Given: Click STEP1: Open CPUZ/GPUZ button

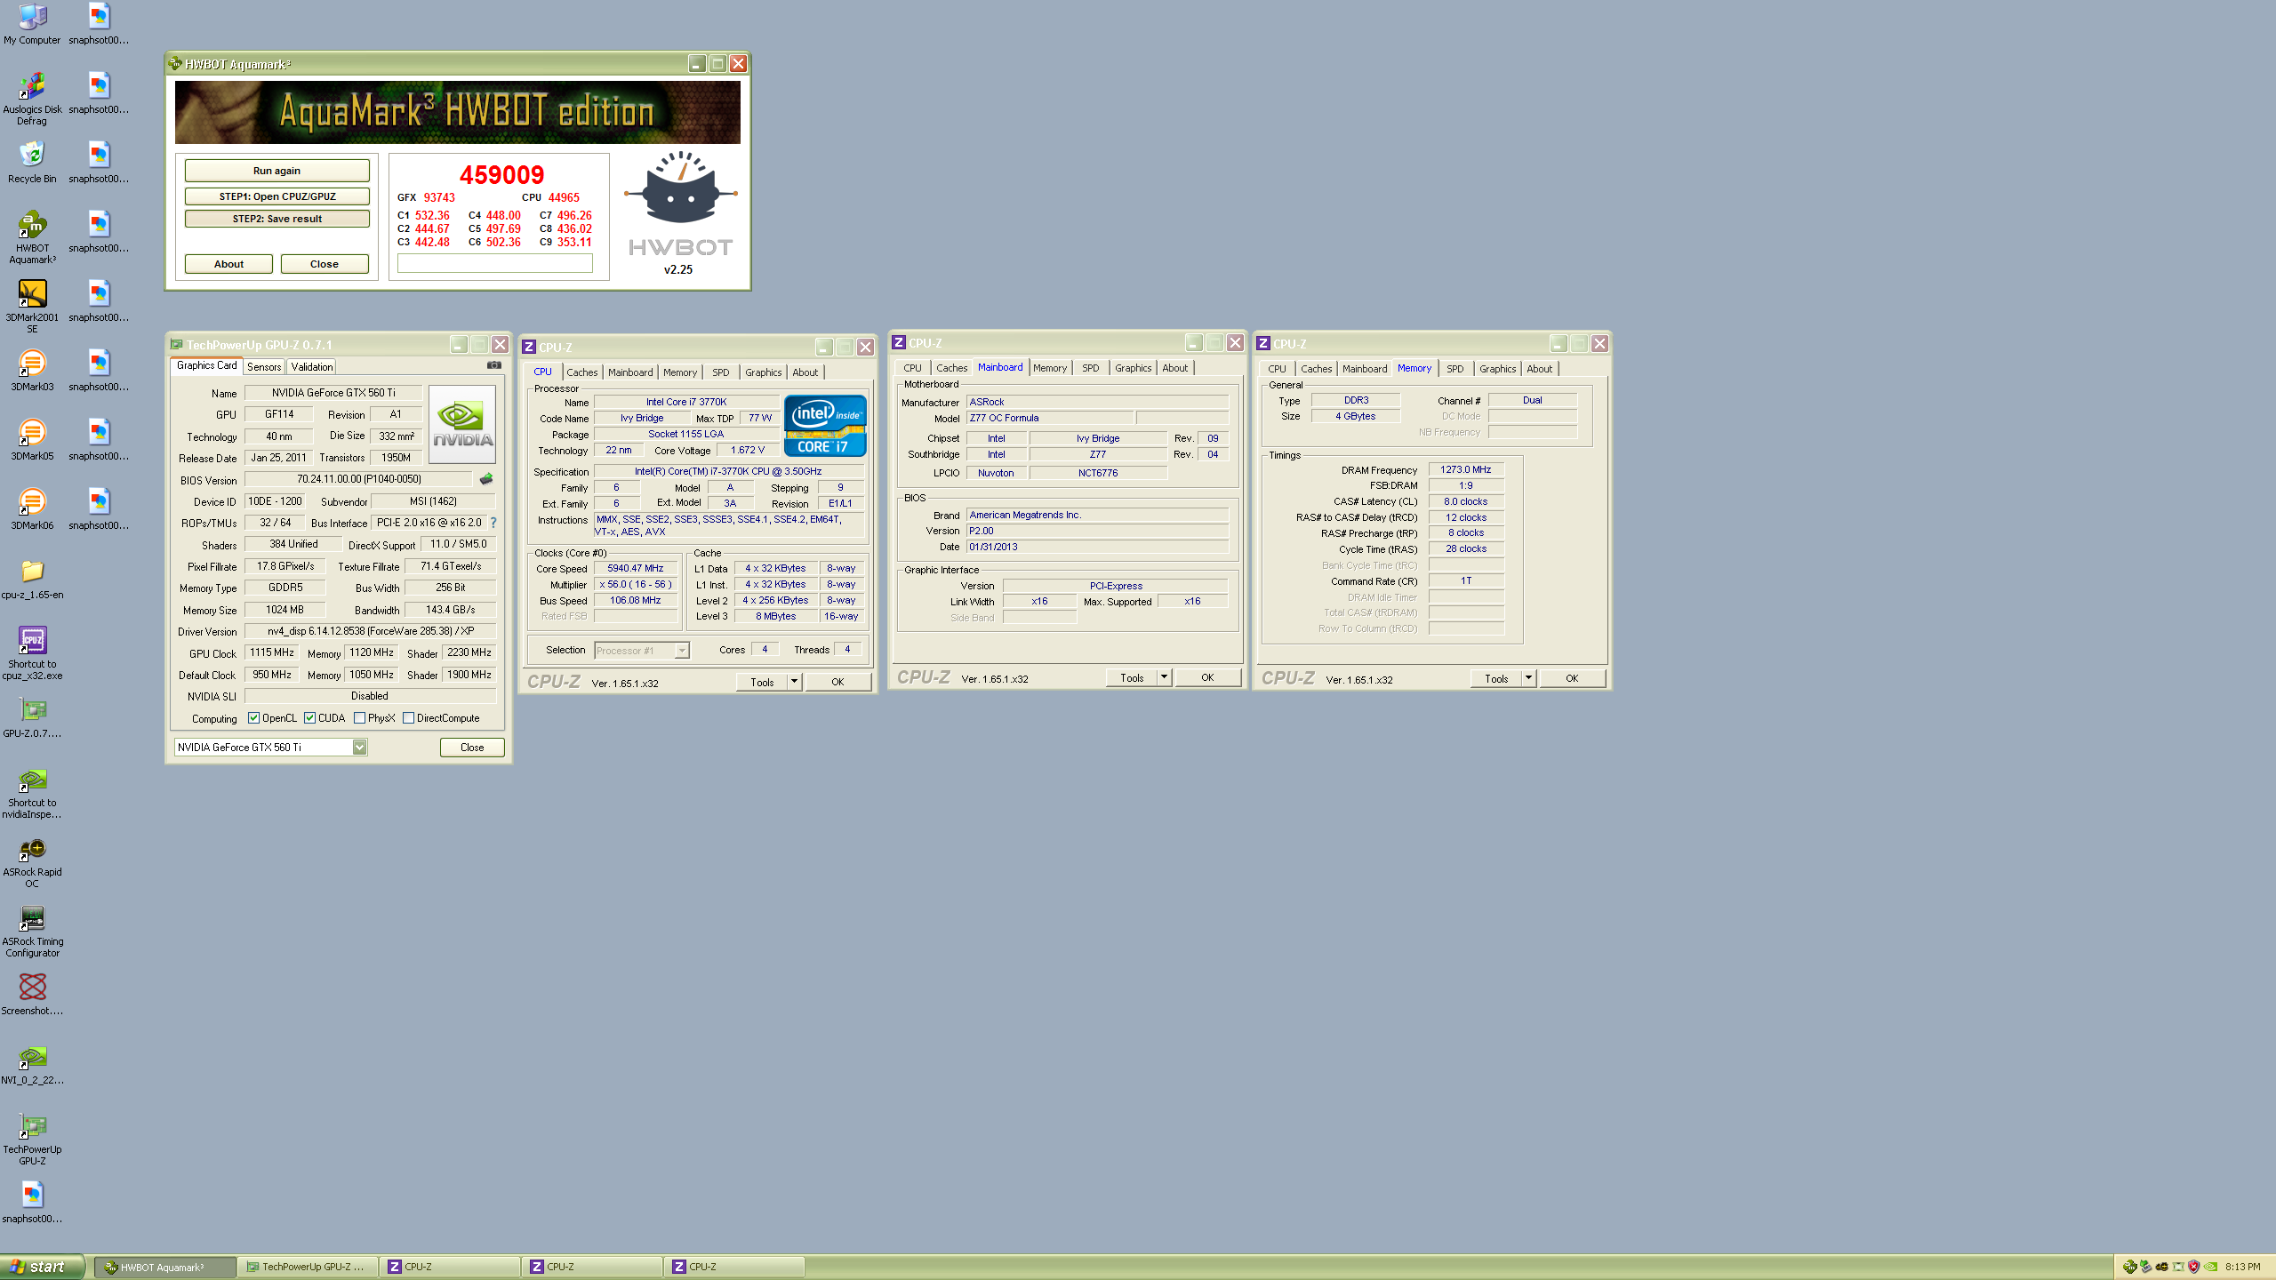Looking at the screenshot, I should (276, 196).
